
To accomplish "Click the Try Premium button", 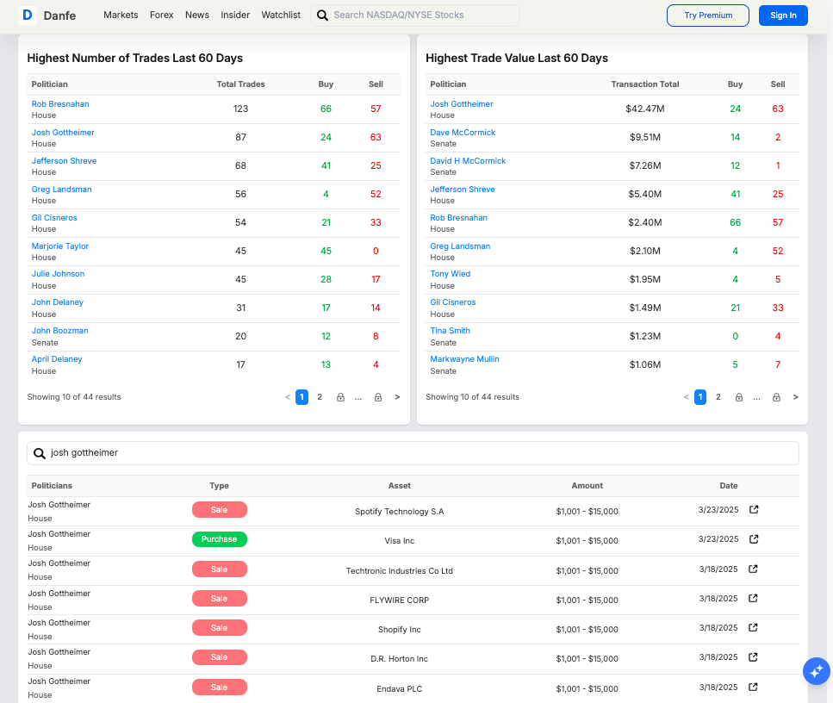I will pyautogui.click(x=708, y=15).
